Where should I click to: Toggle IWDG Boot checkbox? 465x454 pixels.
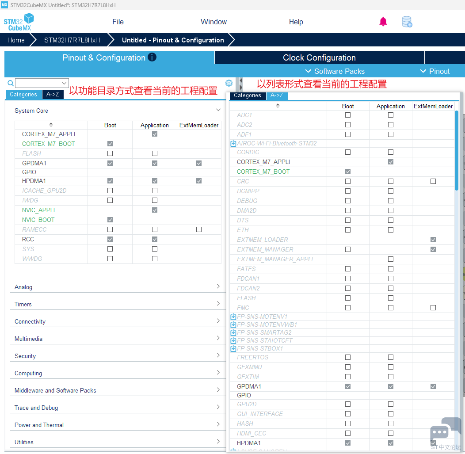[110, 200]
